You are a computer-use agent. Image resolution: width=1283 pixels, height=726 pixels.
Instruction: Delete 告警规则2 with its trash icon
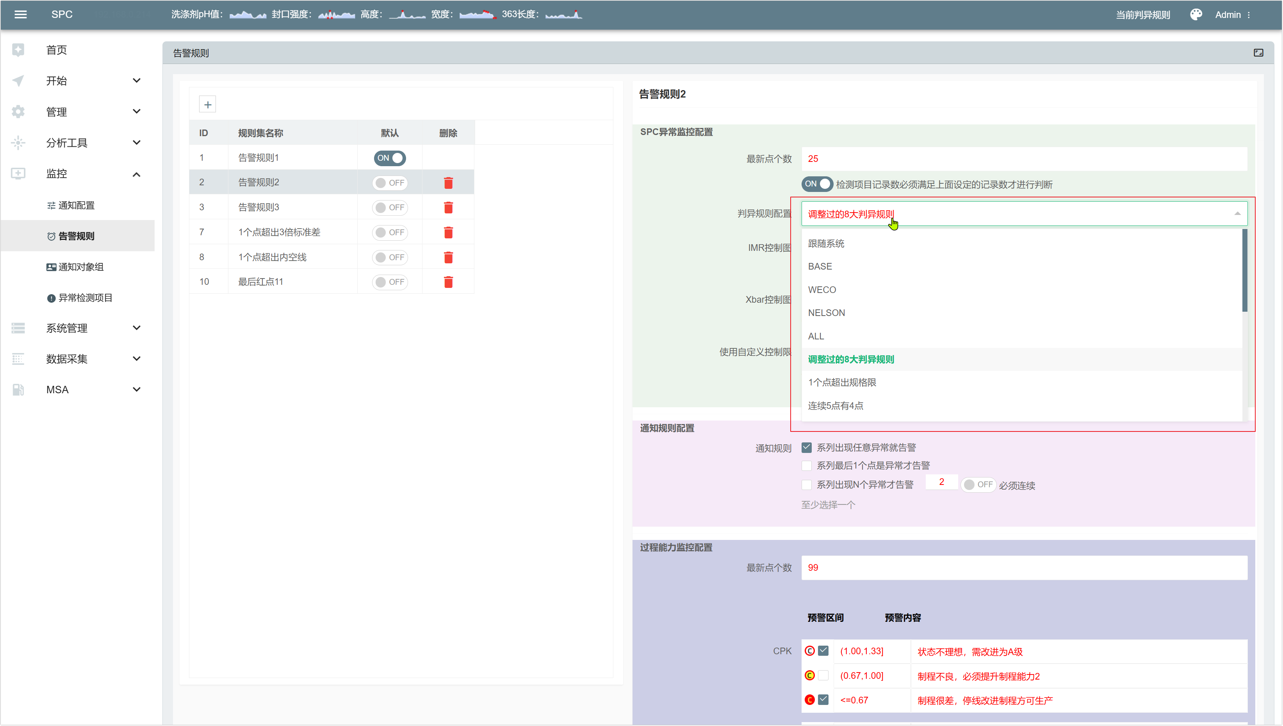[x=448, y=183]
